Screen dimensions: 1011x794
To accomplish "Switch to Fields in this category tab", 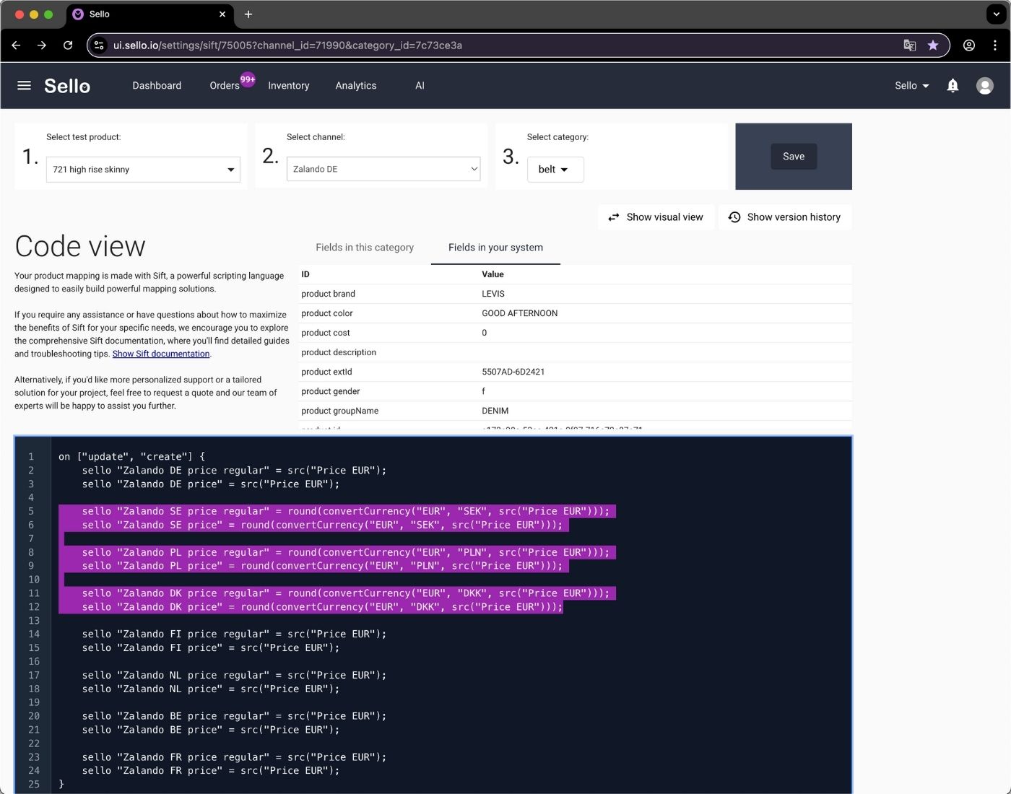I will click(x=365, y=247).
